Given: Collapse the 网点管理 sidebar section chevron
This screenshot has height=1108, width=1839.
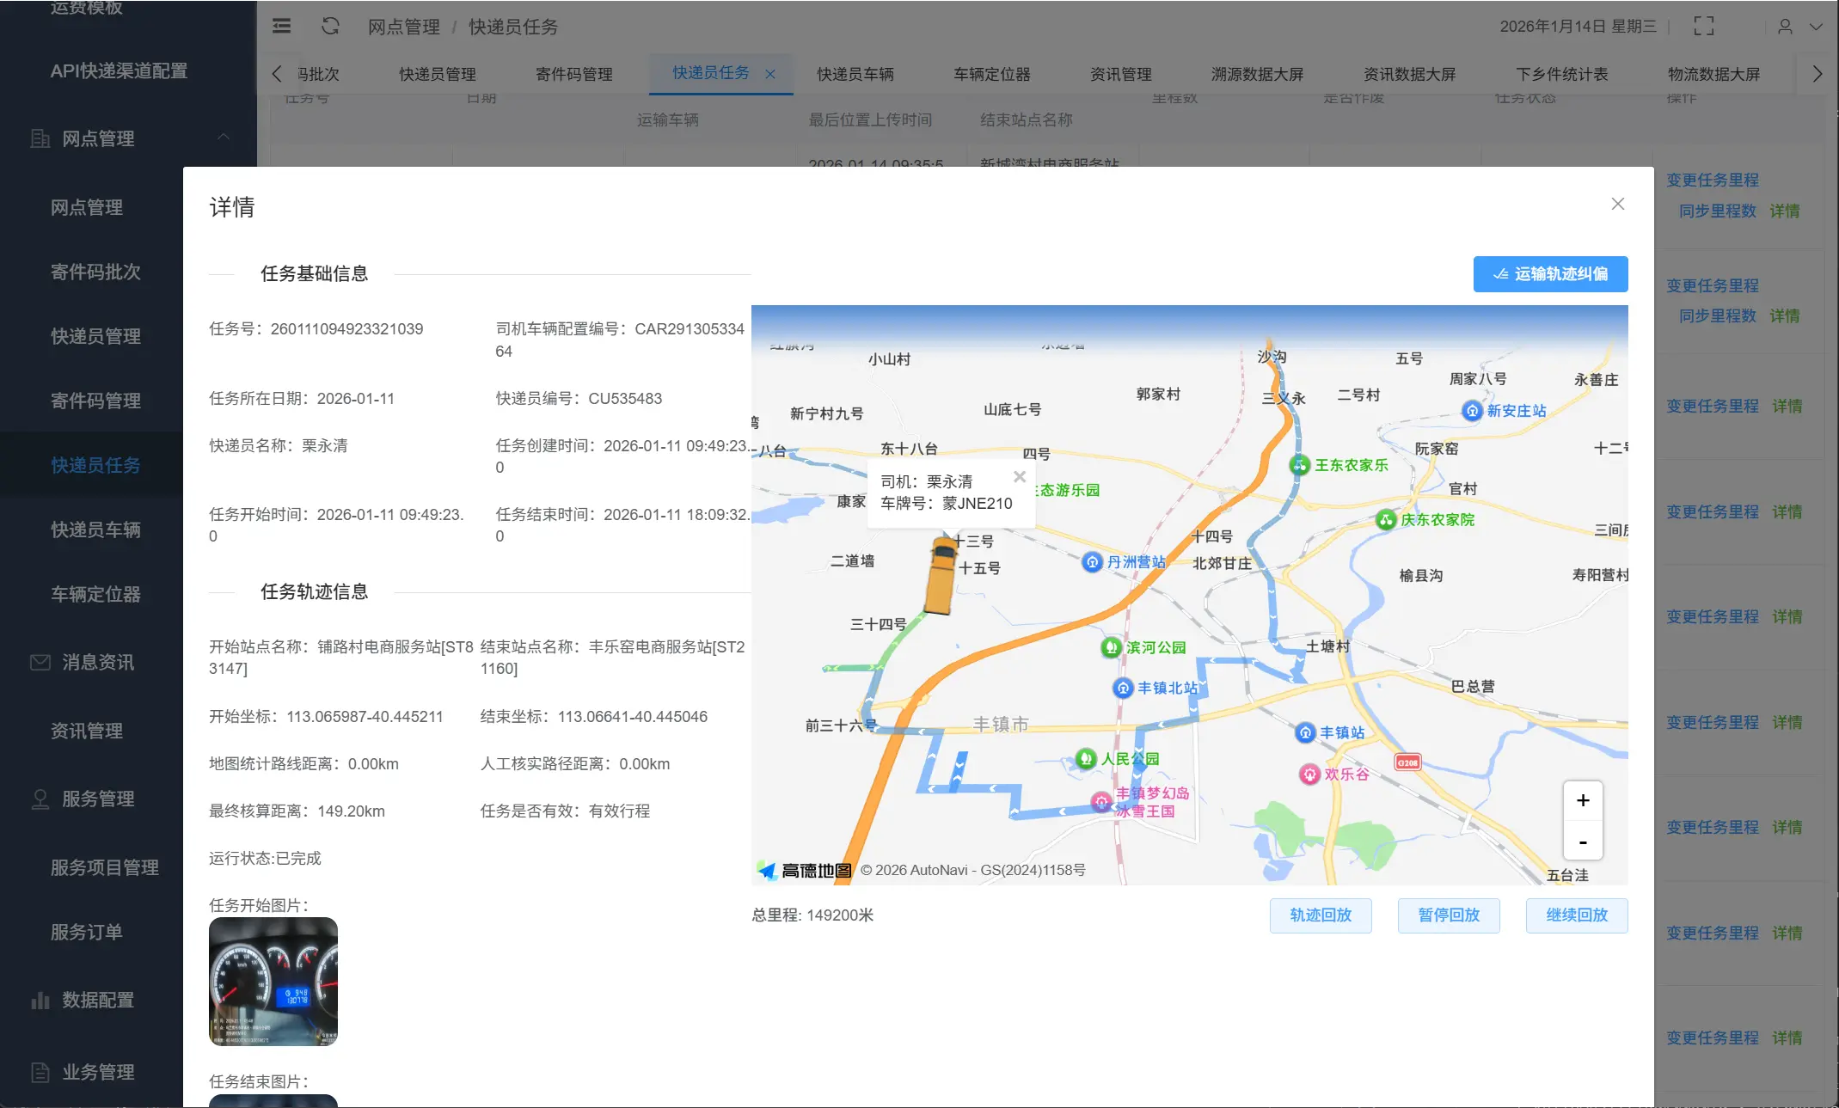Looking at the screenshot, I should click(224, 138).
